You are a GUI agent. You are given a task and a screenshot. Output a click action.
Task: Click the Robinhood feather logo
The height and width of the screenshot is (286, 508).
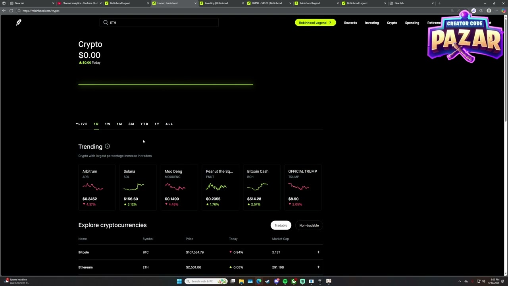click(x=18, y=23)
